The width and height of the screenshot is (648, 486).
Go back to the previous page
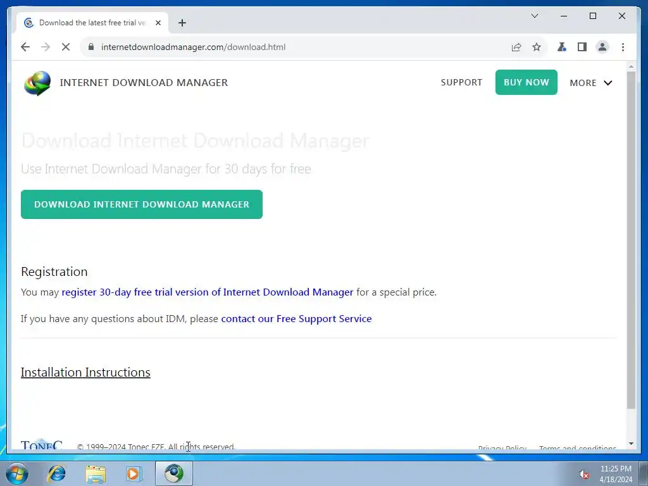point(25,47)
